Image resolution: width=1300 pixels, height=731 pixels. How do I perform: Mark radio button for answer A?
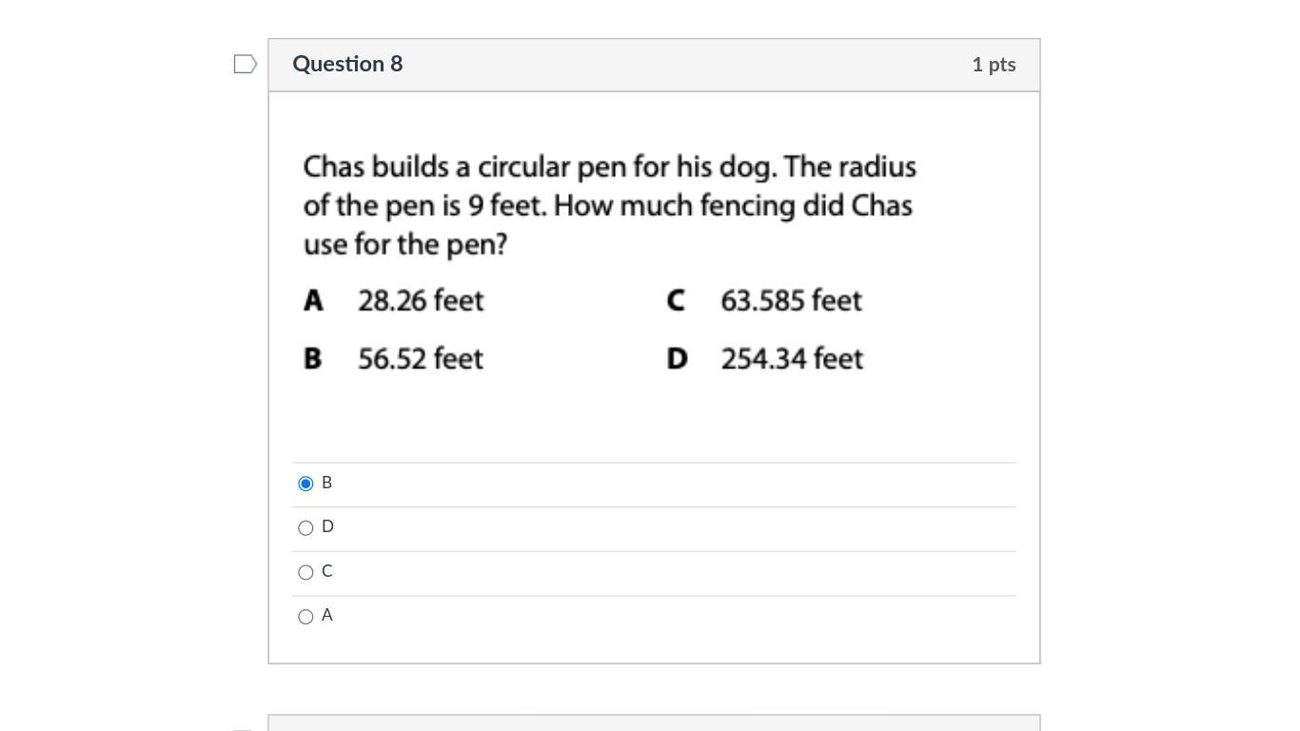pyautogui.click(x=305, y=617)
